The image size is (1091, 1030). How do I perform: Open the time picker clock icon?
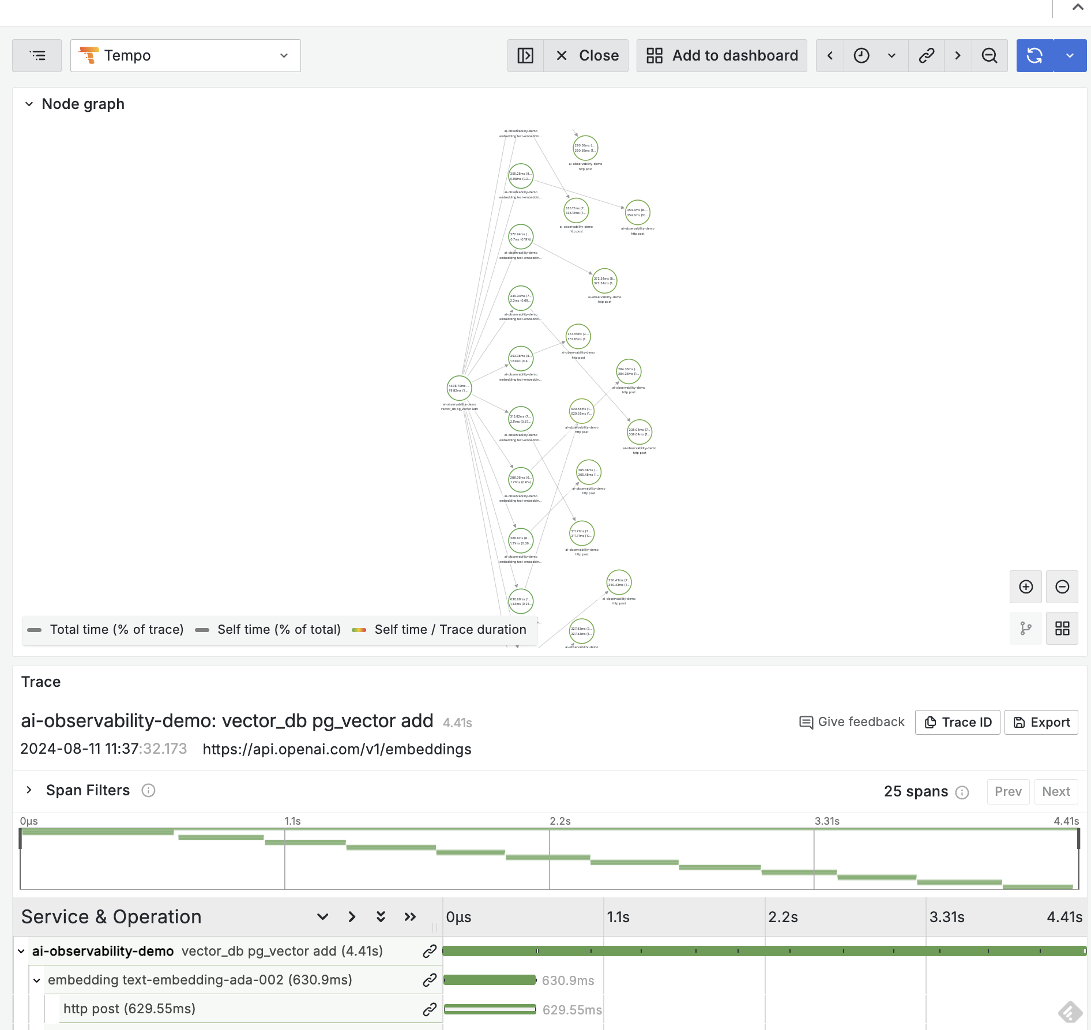[x=861, y=55]
